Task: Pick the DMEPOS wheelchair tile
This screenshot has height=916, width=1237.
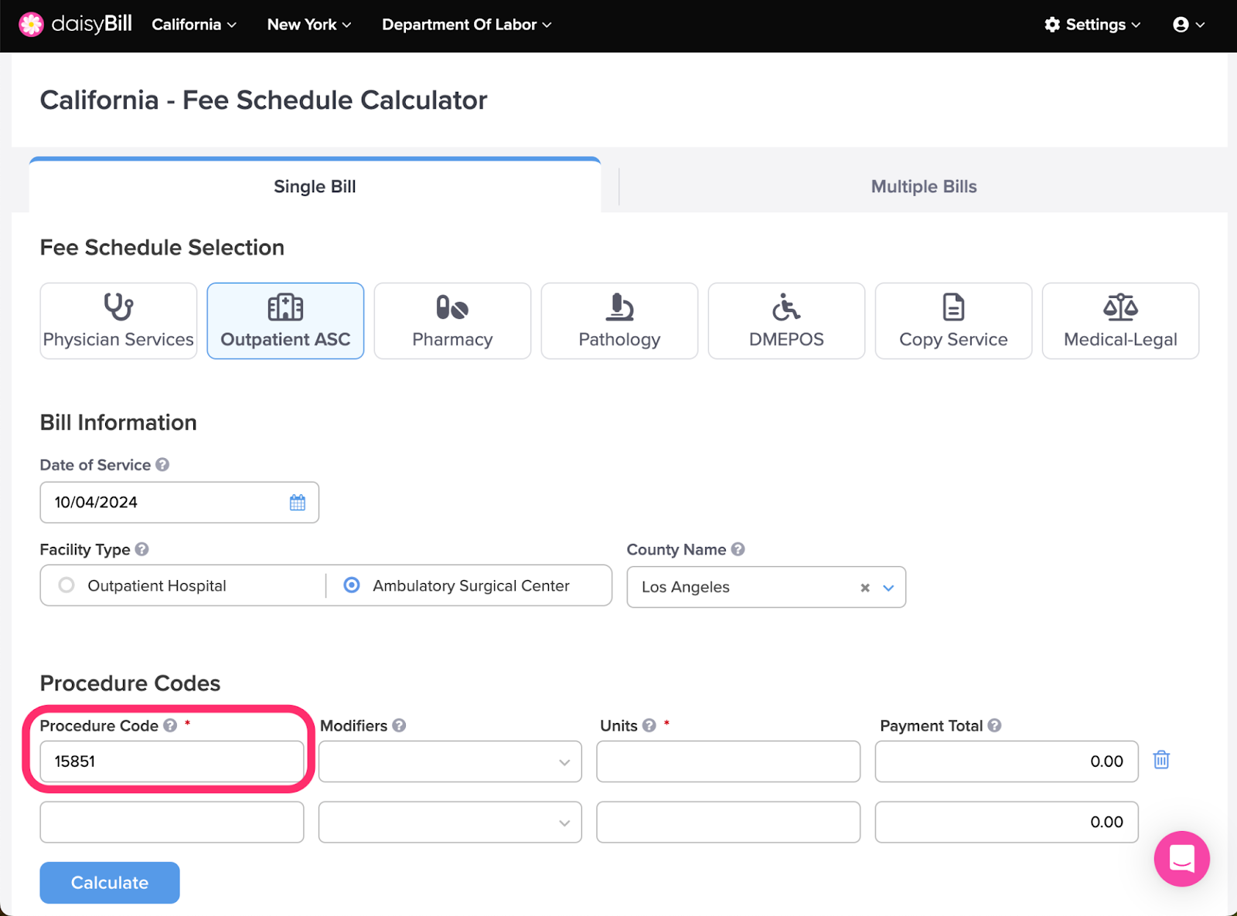Action: [786, 321]
